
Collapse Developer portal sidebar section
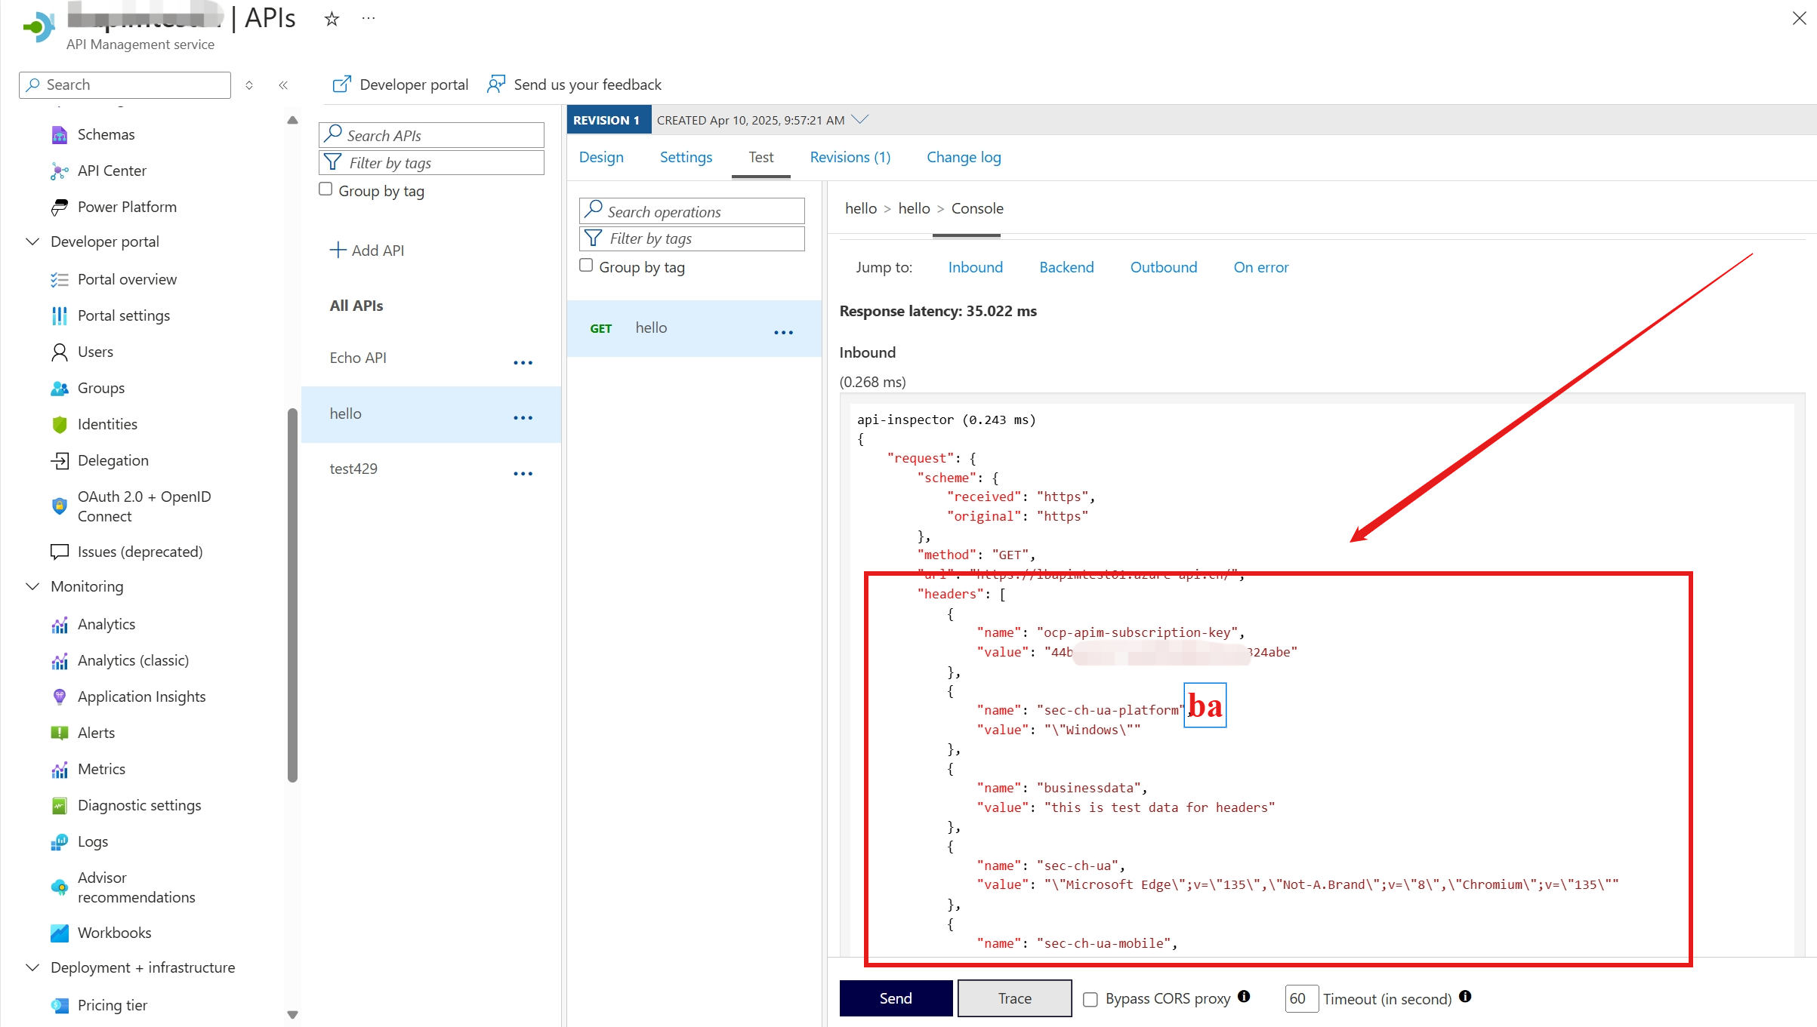click(x=32, y=241)
